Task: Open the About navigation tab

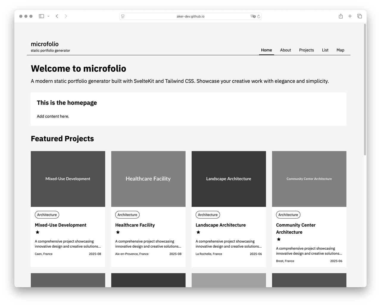Action: coord(285,50)
